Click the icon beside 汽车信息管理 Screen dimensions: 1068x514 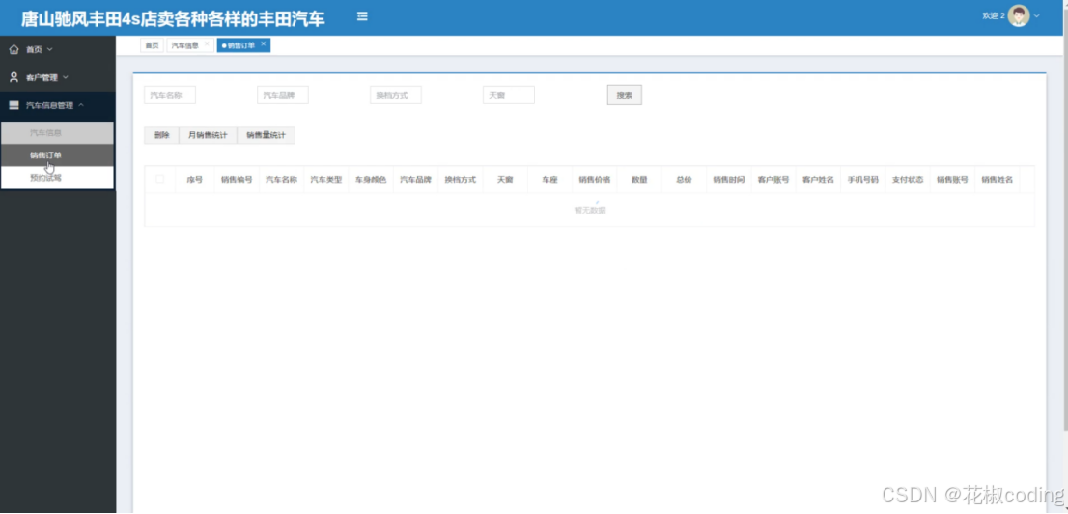click(x=14, y=105)
